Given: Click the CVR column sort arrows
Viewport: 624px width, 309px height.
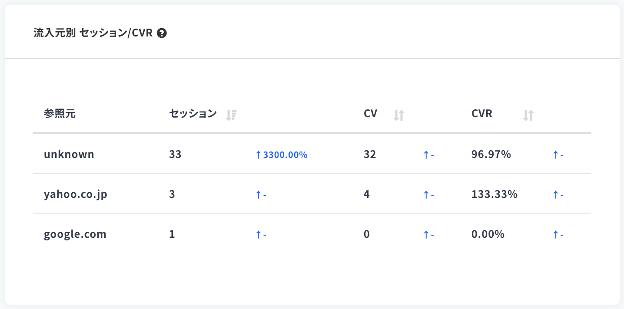Looking at the screenshot, I should pyautogui.click(x=528, y=115).
